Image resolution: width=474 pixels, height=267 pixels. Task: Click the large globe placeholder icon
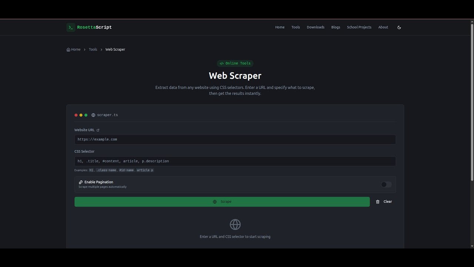point(235,224)
